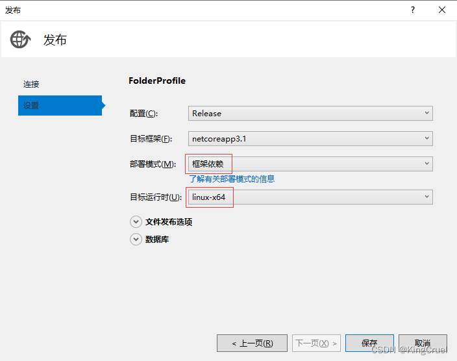
Task: Close the 发布 dialog window
Action: pos(442,10)
